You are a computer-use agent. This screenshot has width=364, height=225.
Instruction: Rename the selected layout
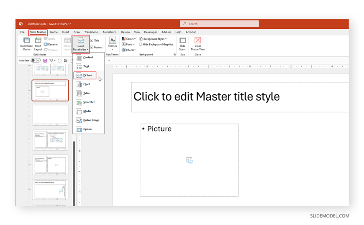(51, 44)
